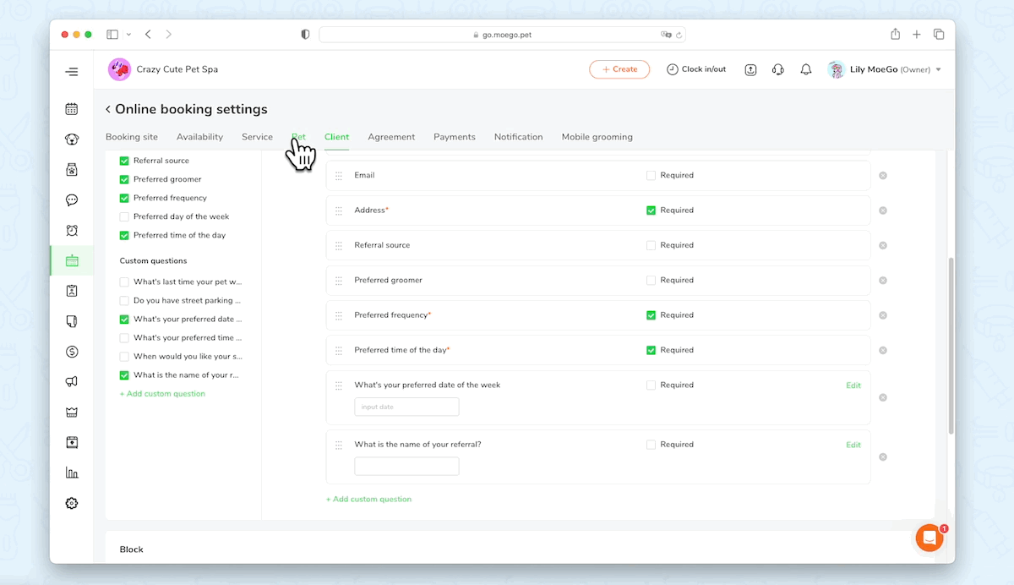The height and width of the screenshot is (585, 1014).
Task: Toggle the hamburger menu to collapse the sidebar
Action: pyautogui.click(x=72, y=72)
